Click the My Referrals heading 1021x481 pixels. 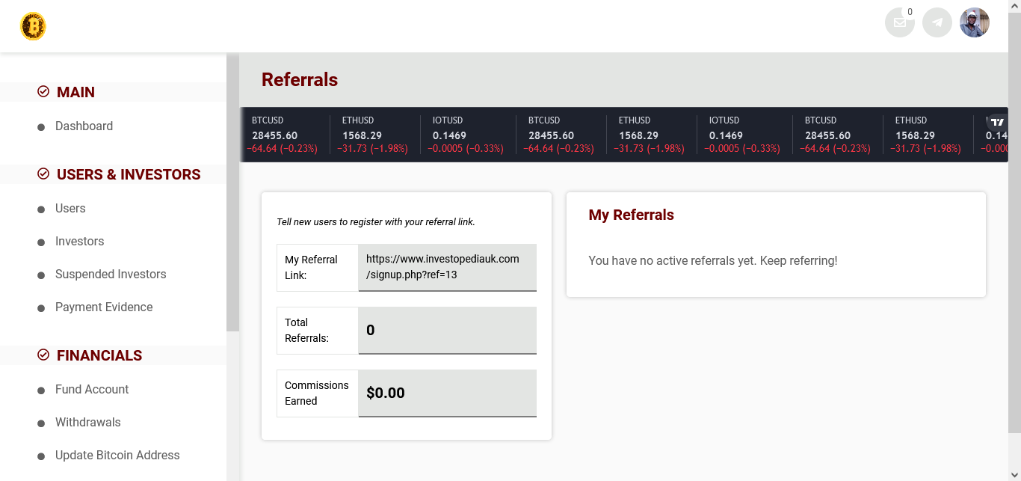click(x=632, y=215)
